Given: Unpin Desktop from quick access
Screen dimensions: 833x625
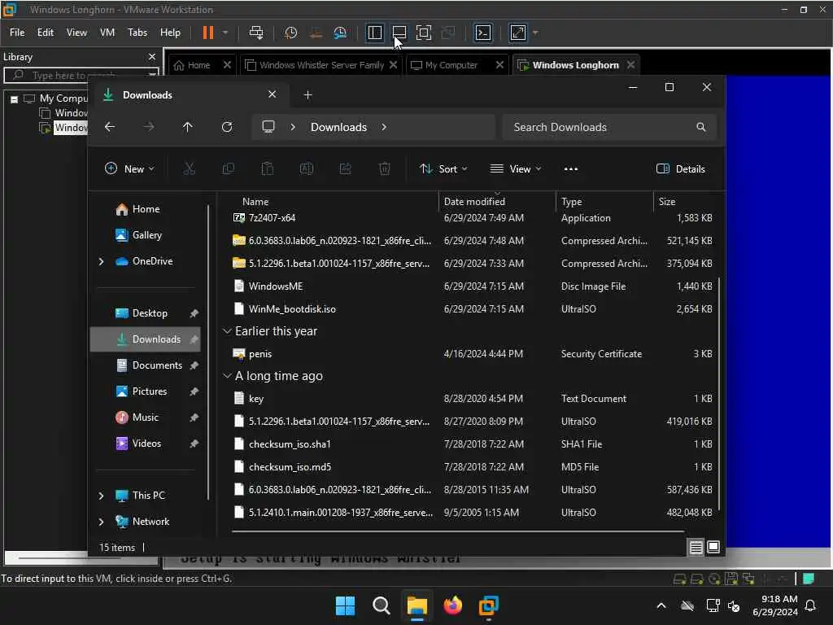Looking at the screenshot, I should tap(194, 313).
